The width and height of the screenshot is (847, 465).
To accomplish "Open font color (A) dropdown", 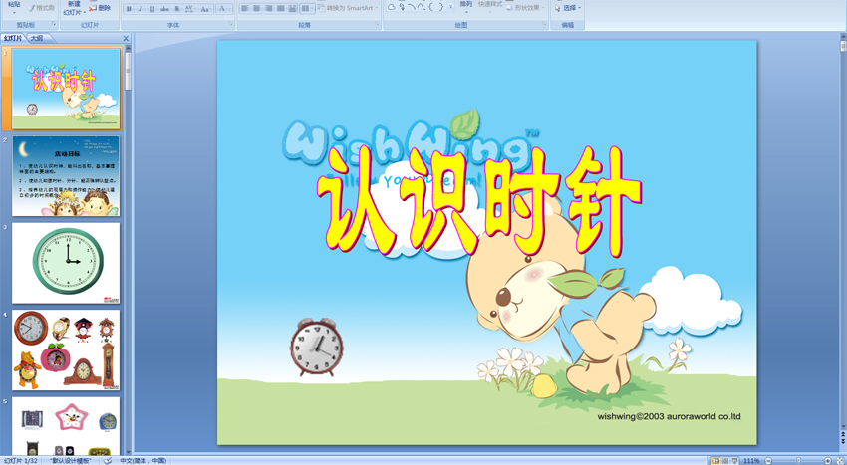I will pyautogui.click(x=224, y=9).
